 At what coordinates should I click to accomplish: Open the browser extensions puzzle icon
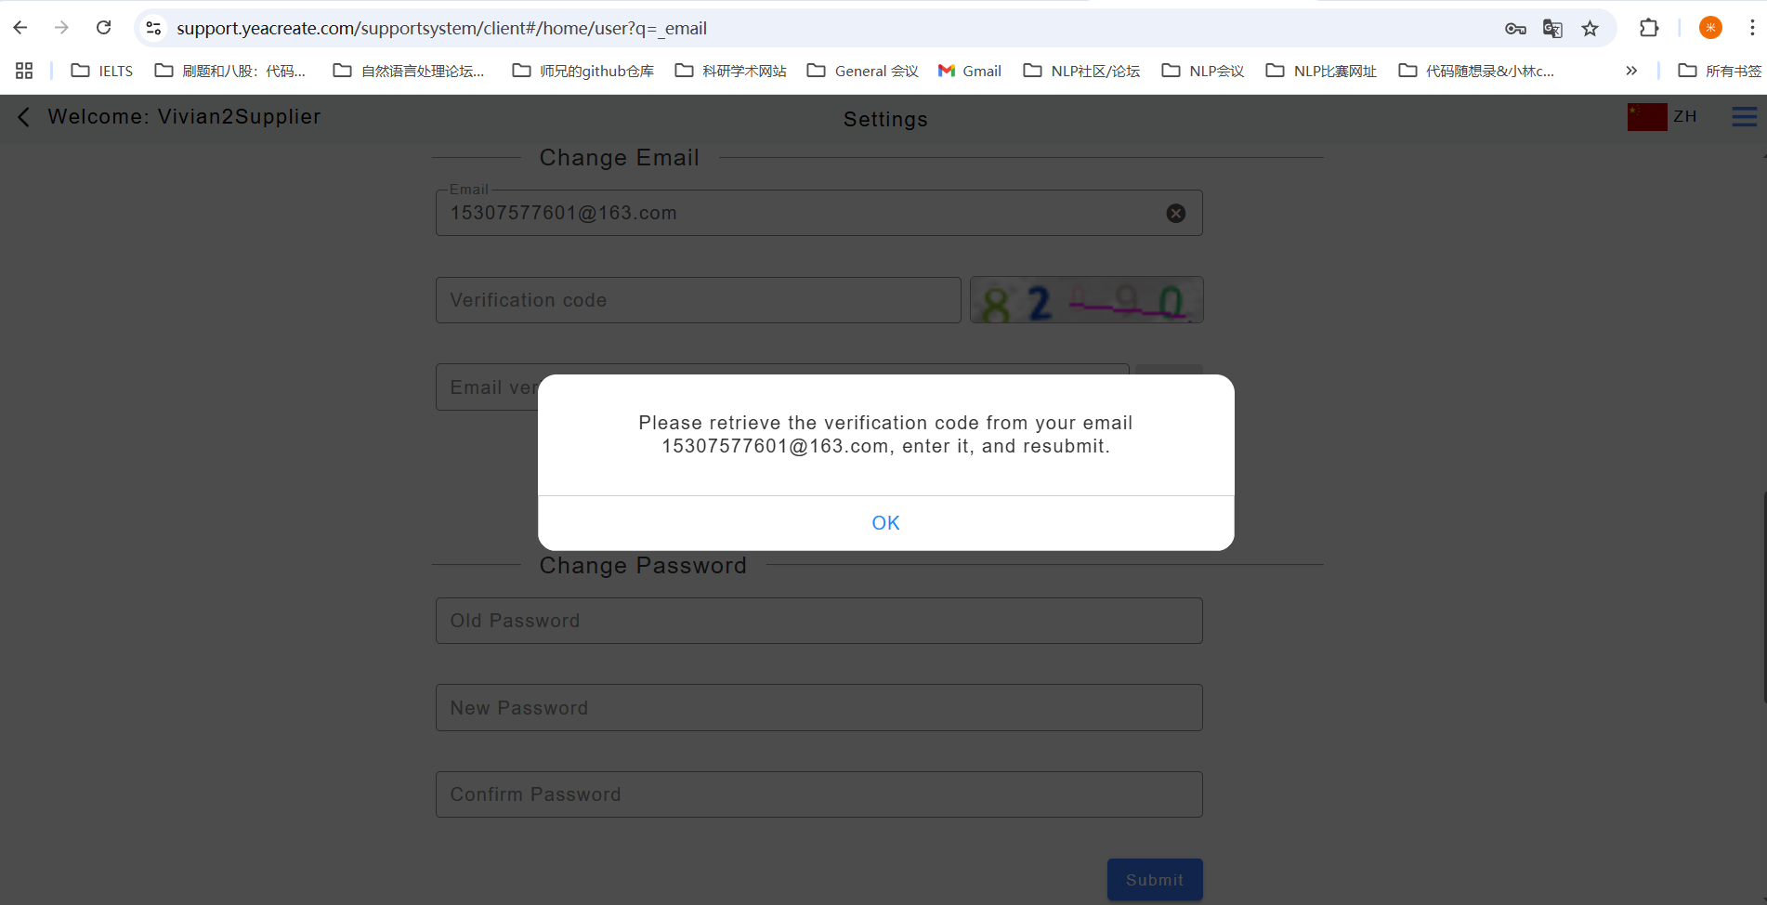click(1649, 28)
